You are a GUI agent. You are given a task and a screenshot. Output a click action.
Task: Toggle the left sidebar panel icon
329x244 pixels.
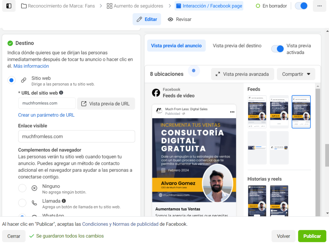tap(9, 6)
